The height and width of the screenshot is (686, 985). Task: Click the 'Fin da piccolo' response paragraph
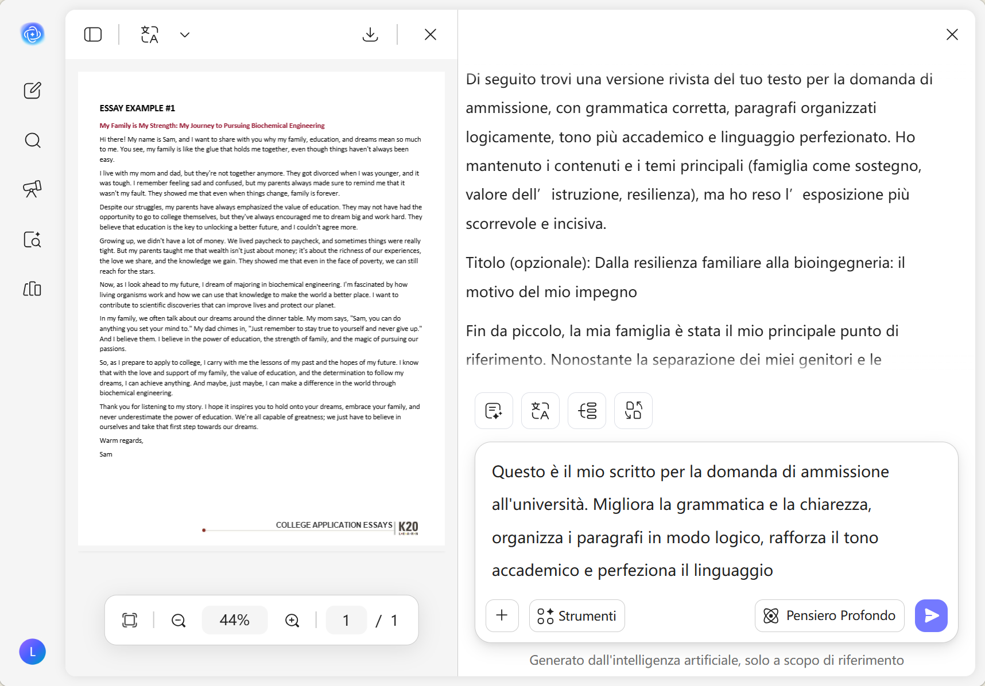click(x=682, y=345)
